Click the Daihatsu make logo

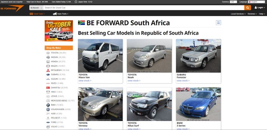(x=48, y=88)
